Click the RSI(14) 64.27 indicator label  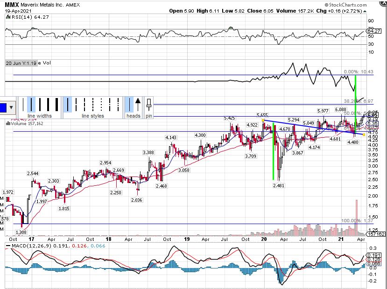point(27,17)
